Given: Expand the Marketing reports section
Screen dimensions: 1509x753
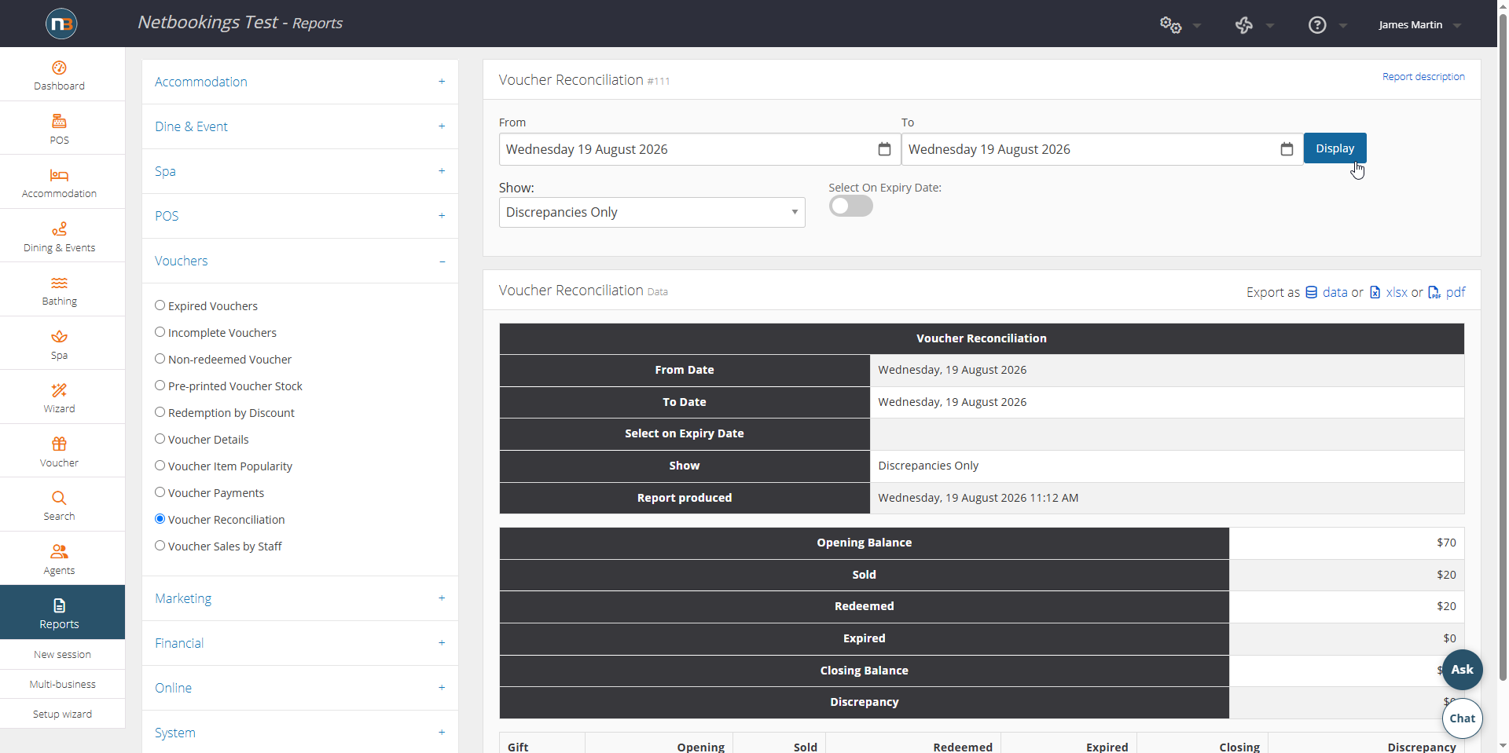Looking at the screenshot, I should point(300,598).
